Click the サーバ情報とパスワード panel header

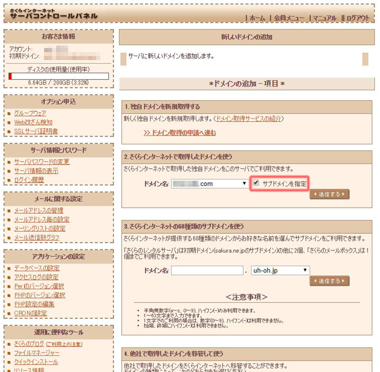59,150
